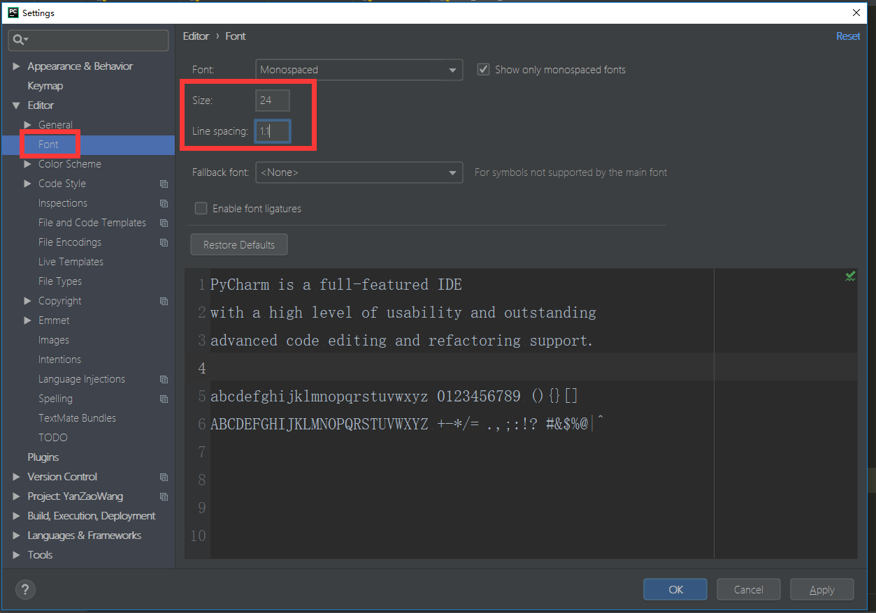
Task: Click the Restore Defaults button
Action: [x=238, y=244]
